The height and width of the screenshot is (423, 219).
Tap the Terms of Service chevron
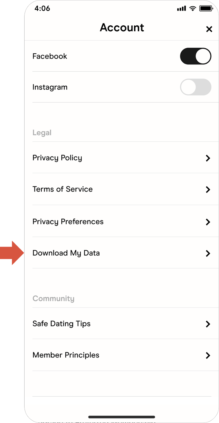208,190
